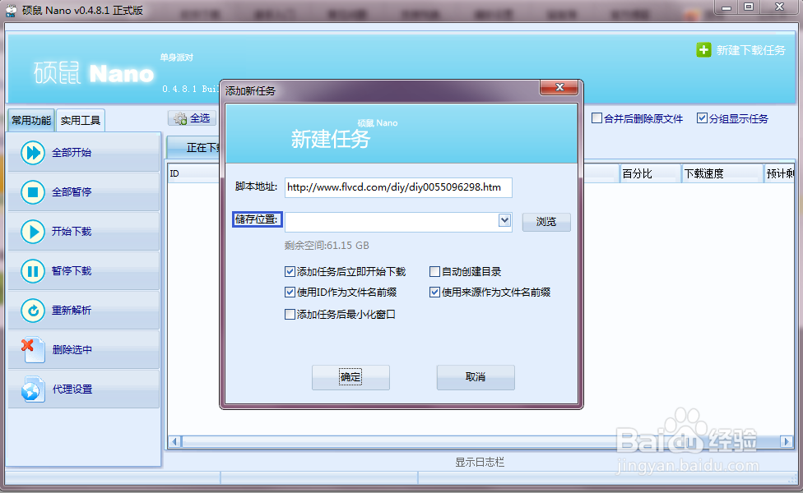This screenshot has height=493, width=803.
Task: Click the gear icon on 全选 button
Action: 180,118
